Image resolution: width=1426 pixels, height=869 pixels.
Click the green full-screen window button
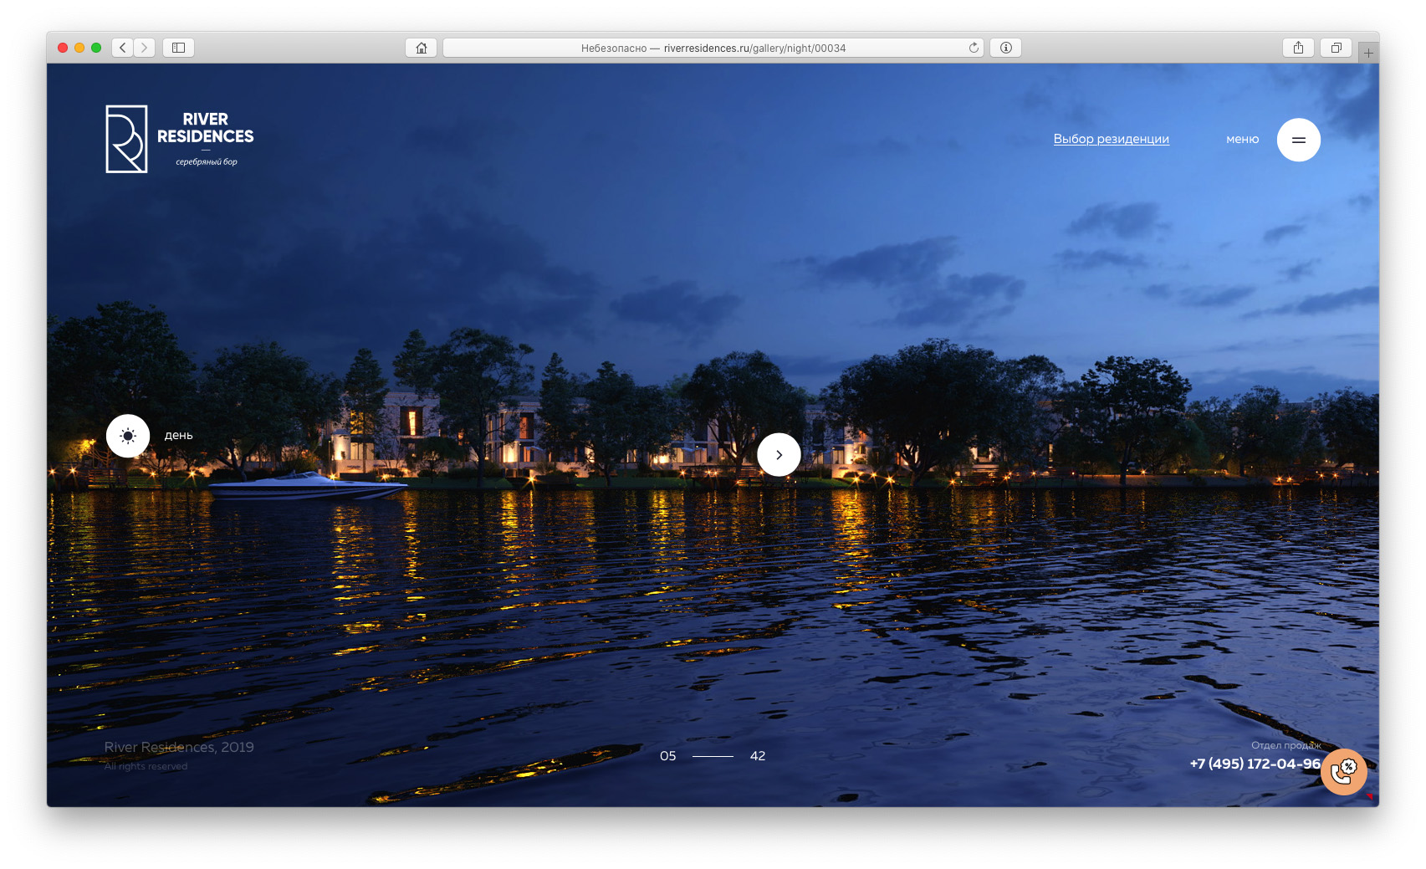point(96,48)
